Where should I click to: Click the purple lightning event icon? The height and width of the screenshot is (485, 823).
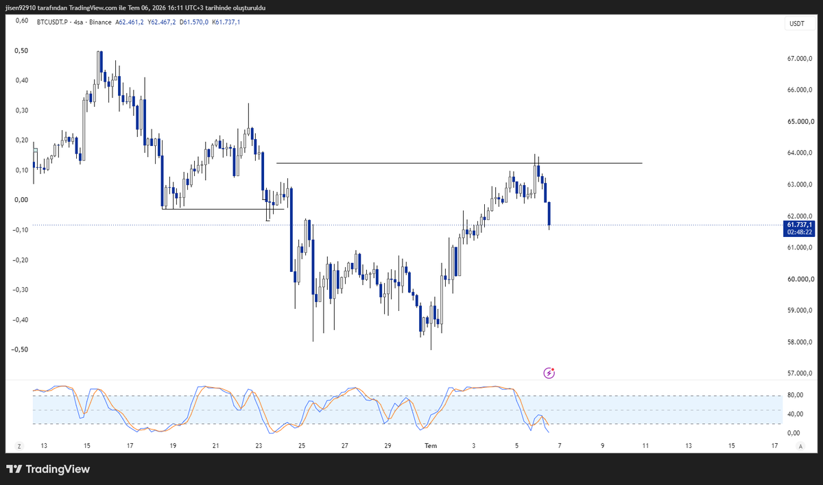[549, 373]
